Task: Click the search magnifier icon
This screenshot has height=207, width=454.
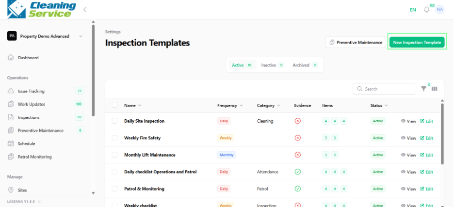Action: (360, 89)
